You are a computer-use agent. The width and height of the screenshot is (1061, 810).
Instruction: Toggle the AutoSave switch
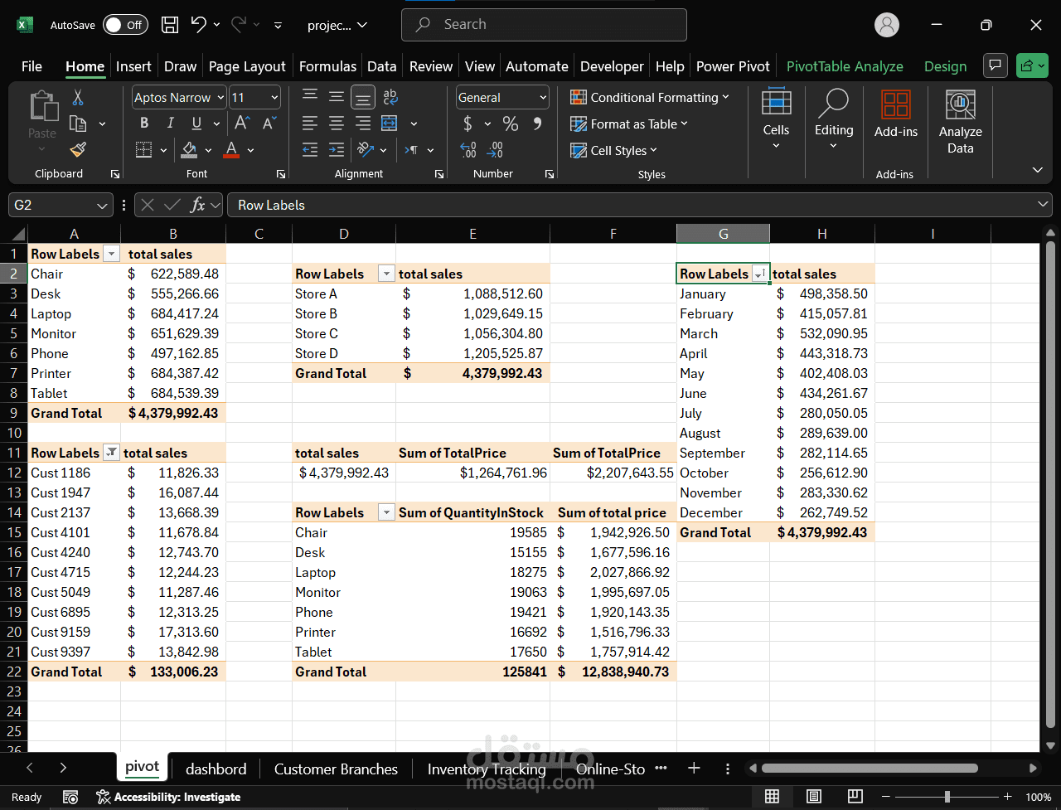click(125, 25)
